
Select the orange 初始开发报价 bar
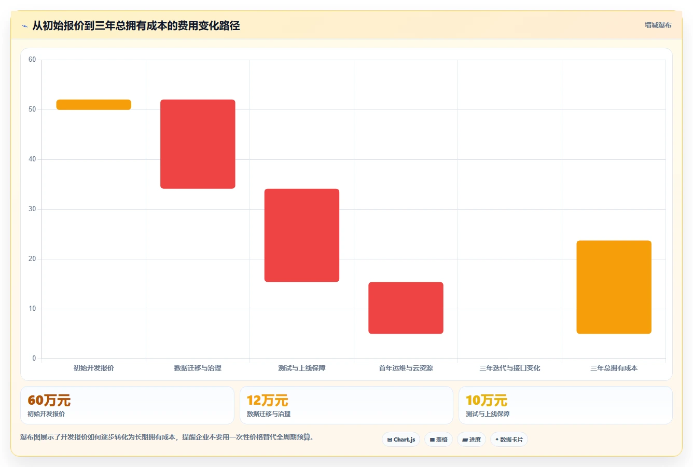(x=94, y=105)
